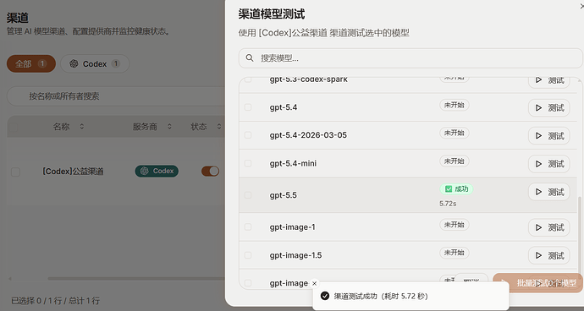Tick the checkbox for gpt-5.4-2026-03-05
This screenshot has height=311, width=584.
pos(248,135)
